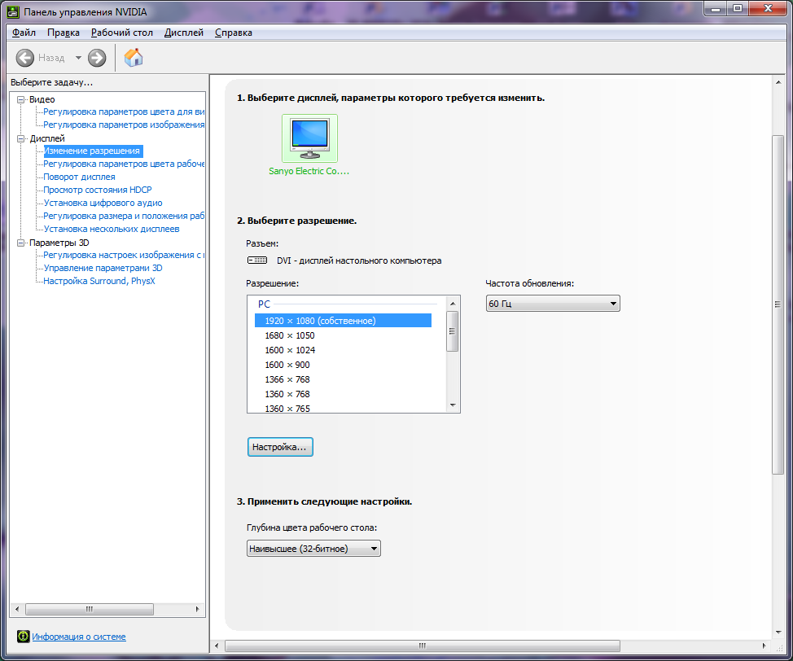Open the Частота обновления 60 Гц dropdown

(x=553, y=304)
